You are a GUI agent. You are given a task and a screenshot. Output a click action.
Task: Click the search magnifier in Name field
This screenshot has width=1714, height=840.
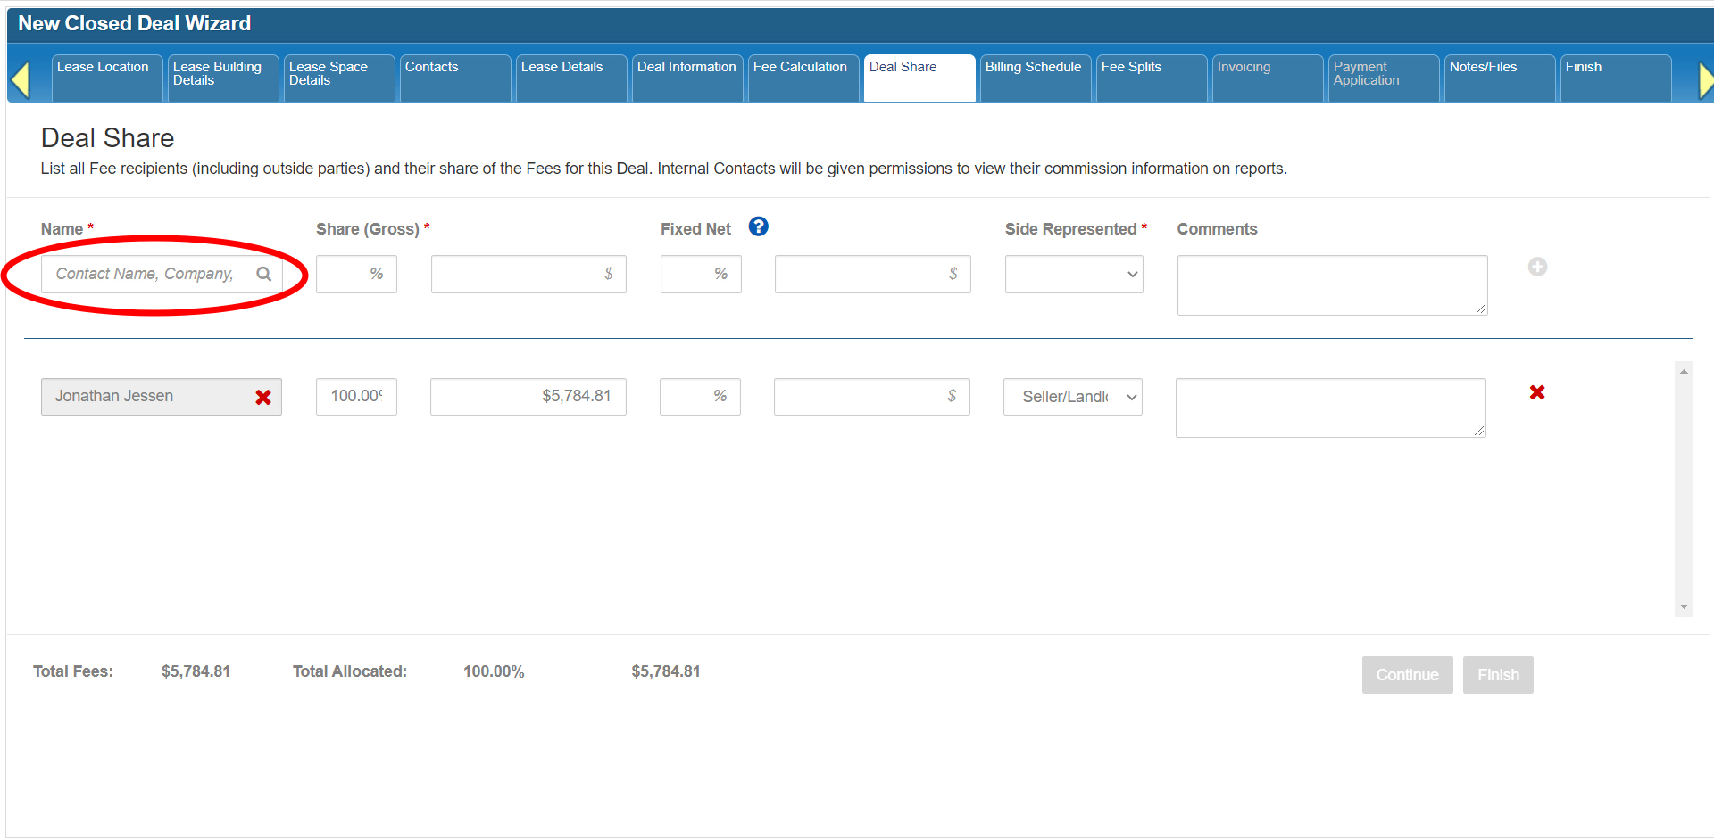point(264,274)
